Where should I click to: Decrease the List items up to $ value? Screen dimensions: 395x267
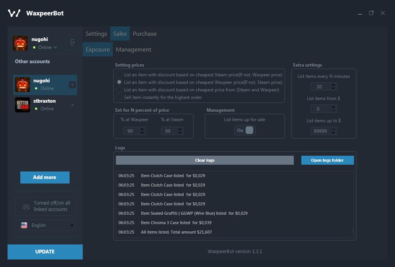pos(333,133)
